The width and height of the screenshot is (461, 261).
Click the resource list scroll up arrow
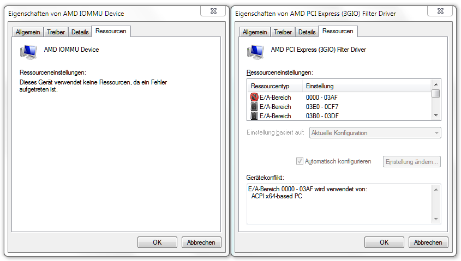point(436,84)
